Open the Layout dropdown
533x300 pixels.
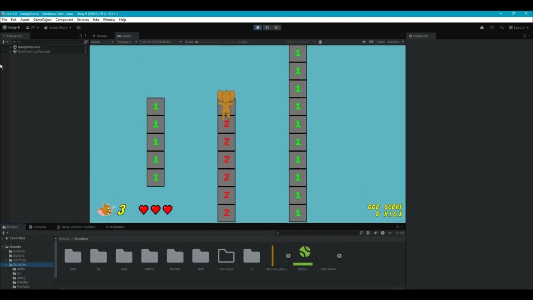[519, 27]
